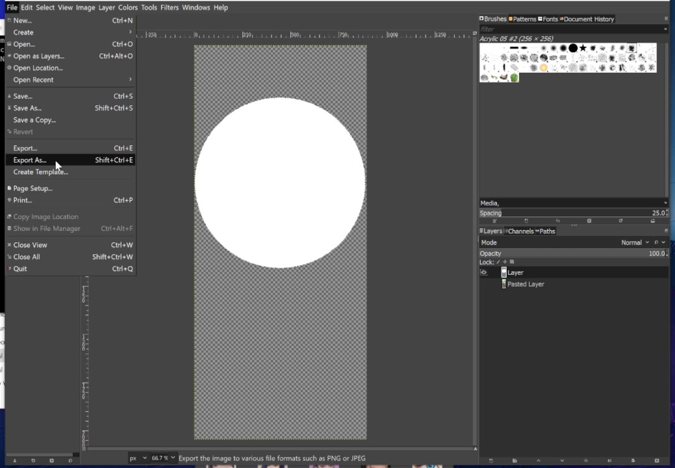The image size is (675, 468).
Task: Click the save tool preset icon
Action: (x=15, y=461)
